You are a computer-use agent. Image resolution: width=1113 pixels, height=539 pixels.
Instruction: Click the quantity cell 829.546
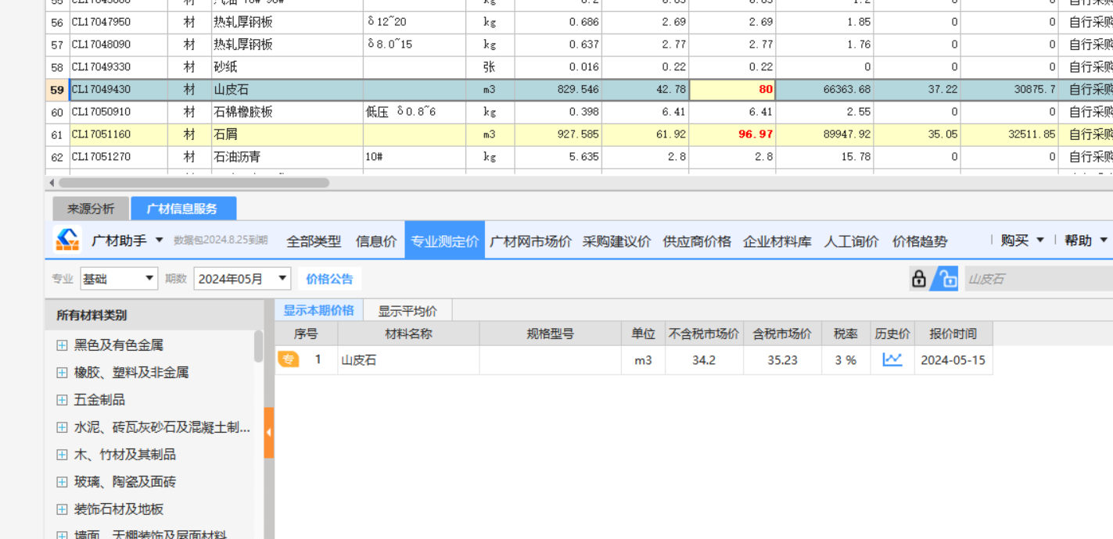click(558, 90)
